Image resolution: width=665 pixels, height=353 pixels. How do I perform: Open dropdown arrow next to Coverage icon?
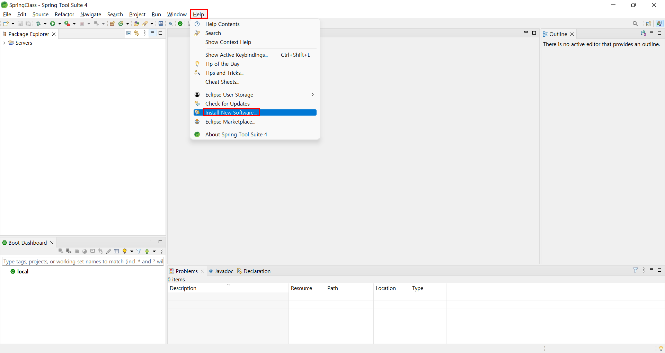point(74,24)
